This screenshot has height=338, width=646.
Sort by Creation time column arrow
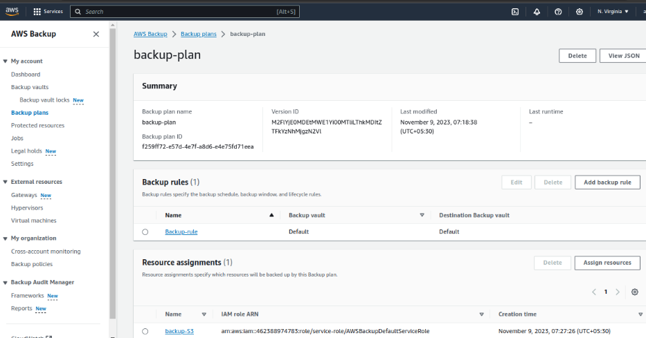pyautogui.click(x=640, y=314)
